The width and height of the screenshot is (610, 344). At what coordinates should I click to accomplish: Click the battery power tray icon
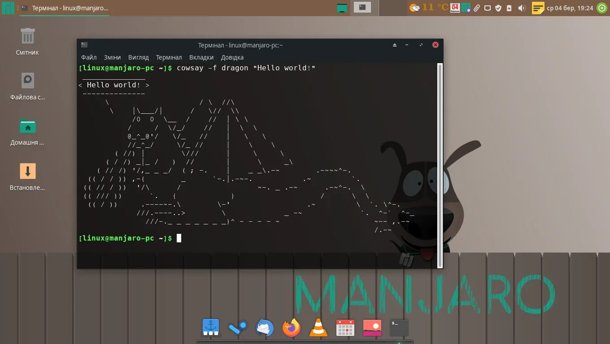509,8
